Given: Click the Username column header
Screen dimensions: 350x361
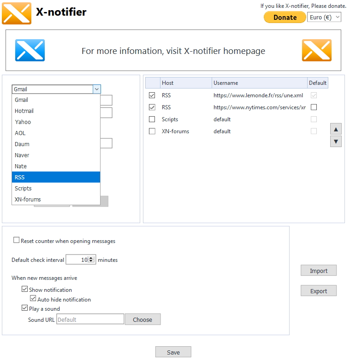Looking at the screenshot, I should pos(259,83).
